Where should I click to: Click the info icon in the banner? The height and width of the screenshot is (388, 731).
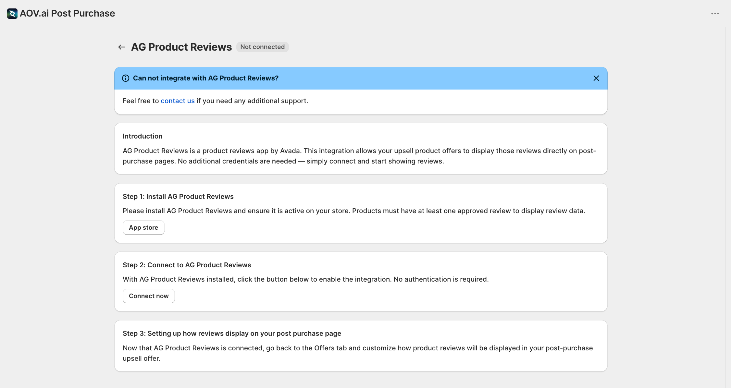(126, 78)
